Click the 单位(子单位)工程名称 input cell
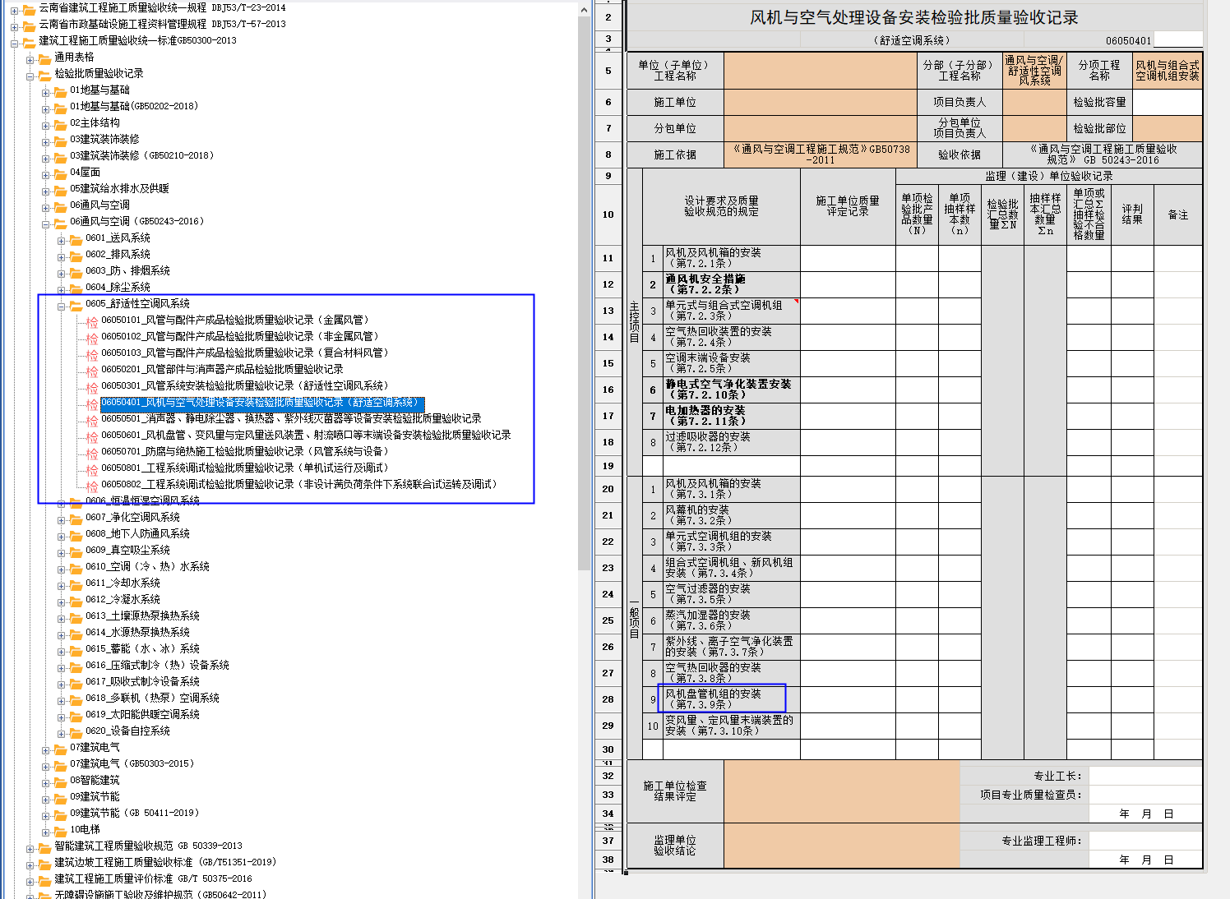The image size is (1230, 899). (821, 71)
